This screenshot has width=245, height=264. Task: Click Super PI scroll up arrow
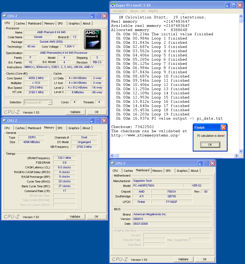pyautogui.click(x=241, y=16)
